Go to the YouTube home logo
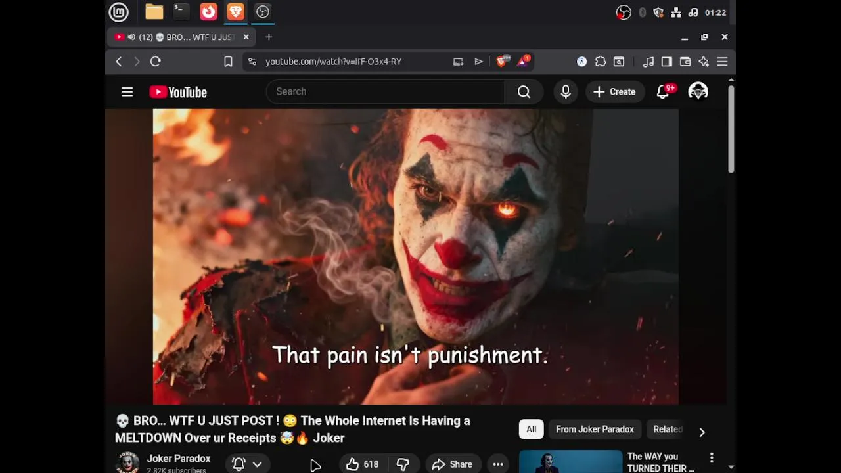 (178, 92)
